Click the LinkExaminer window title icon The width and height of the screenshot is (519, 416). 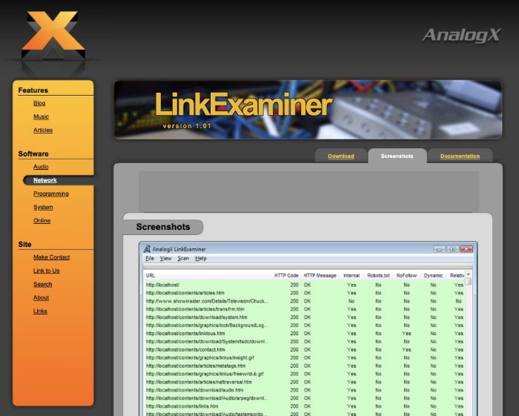click(x=146, y=249)
